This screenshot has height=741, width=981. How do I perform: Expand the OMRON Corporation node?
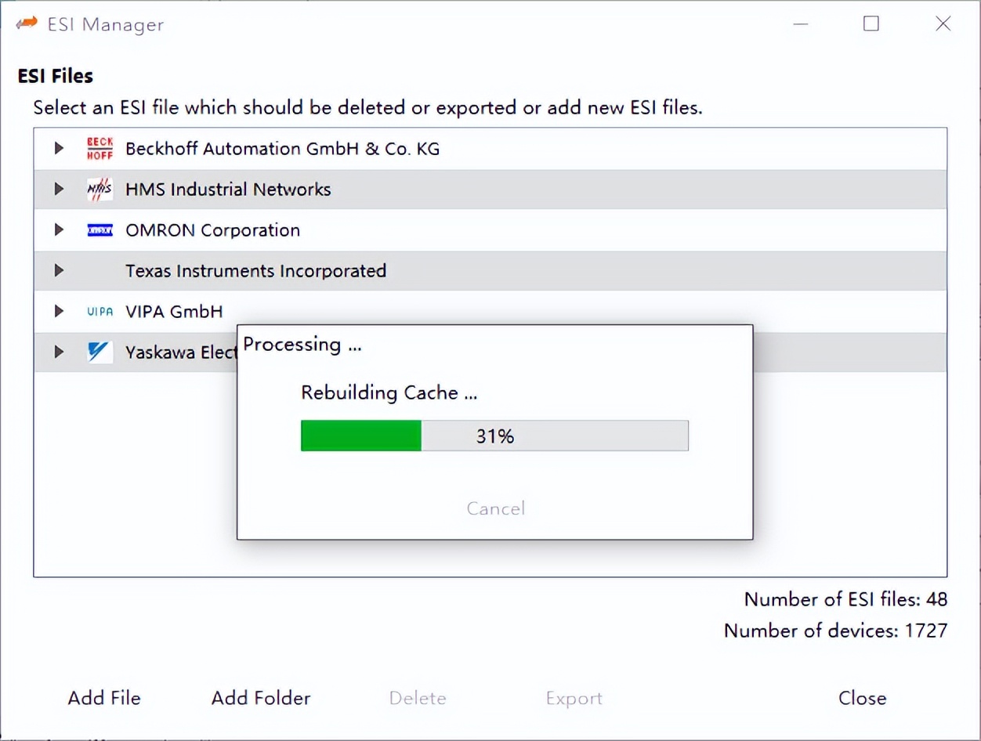(x=59, y=230)
